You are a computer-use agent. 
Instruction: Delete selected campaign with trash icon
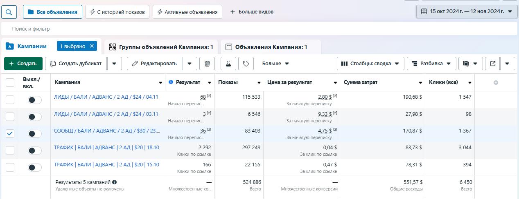(207, 64)
